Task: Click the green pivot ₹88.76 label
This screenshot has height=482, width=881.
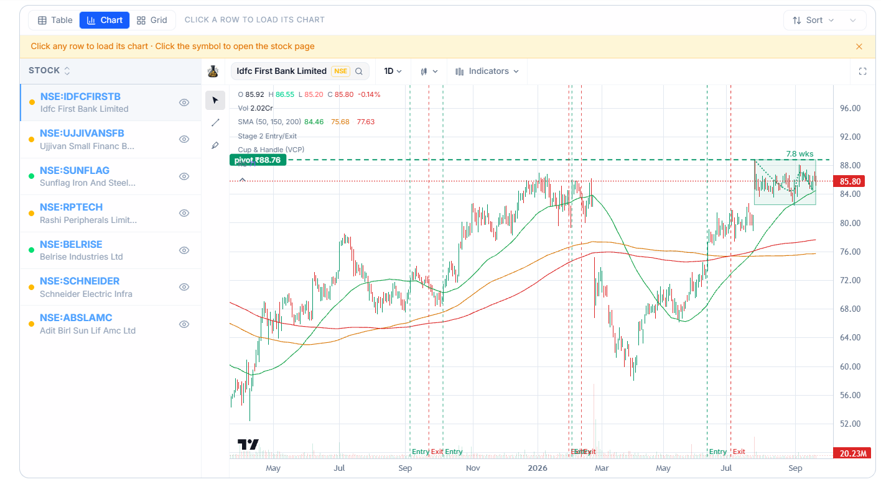Action: (x=257, y=160)
